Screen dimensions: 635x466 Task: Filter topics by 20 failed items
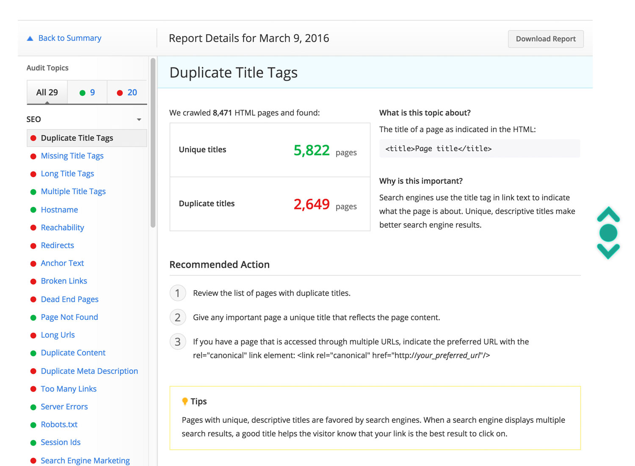[x=127, y=92]
